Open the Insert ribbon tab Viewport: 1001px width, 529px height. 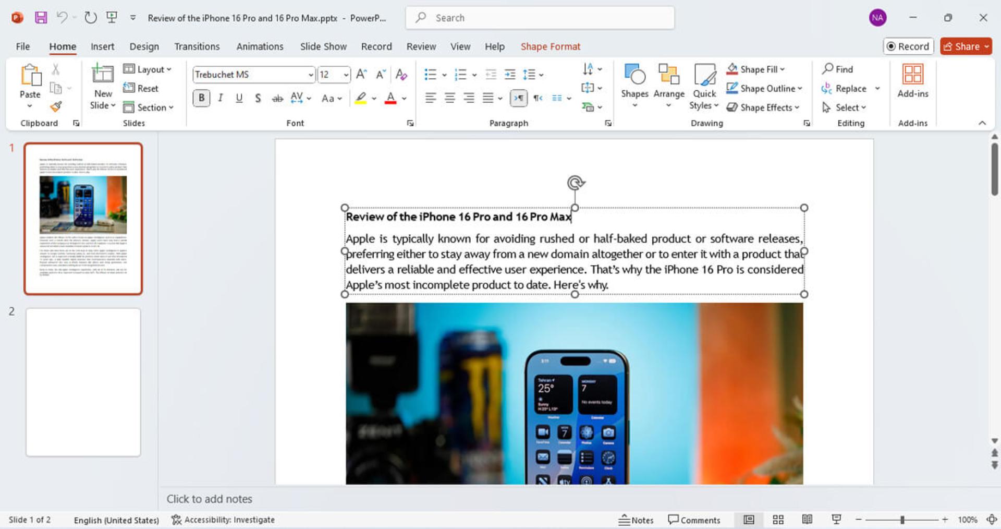coord(102,46)
